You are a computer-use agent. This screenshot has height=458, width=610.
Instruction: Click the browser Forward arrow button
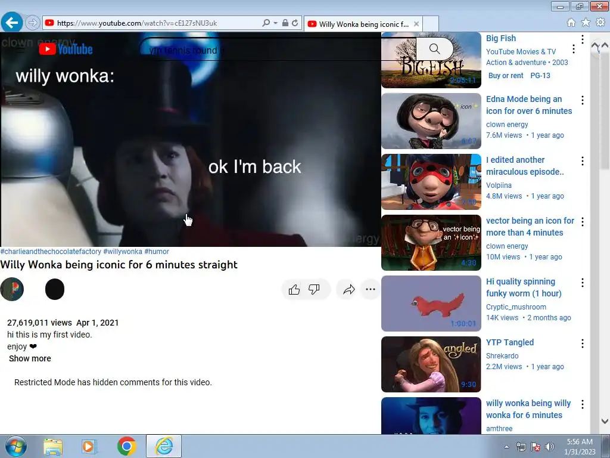(x=33, y=23)
